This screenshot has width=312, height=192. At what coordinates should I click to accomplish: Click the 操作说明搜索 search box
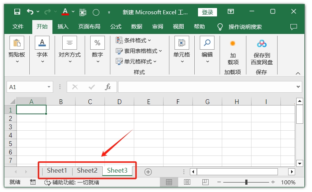pyautogui.click(x=245, y=27)
